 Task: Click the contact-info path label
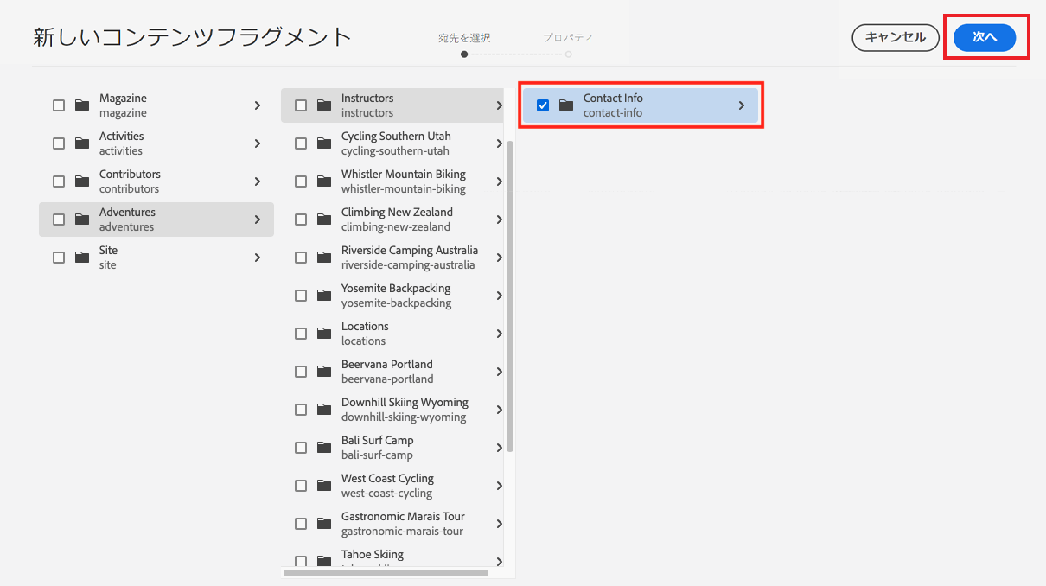point(613,113)
